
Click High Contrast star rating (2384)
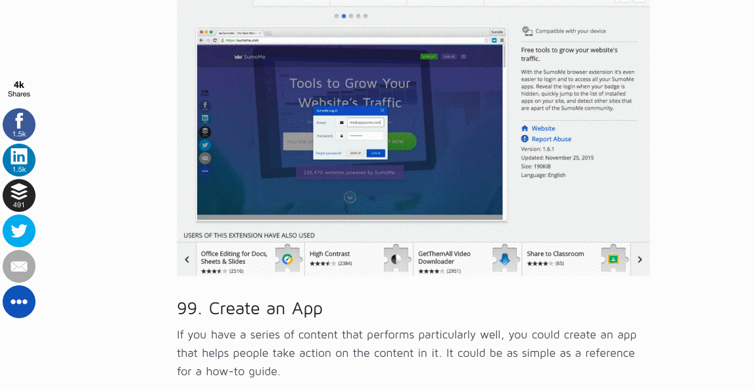(x=331, y=263)
